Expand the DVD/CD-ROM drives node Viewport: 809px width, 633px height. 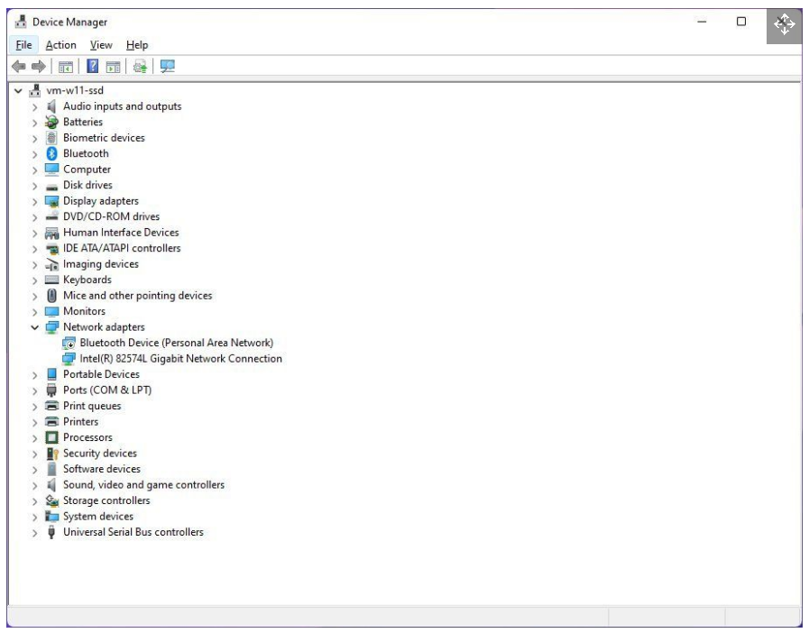click(x=34, y=216)
